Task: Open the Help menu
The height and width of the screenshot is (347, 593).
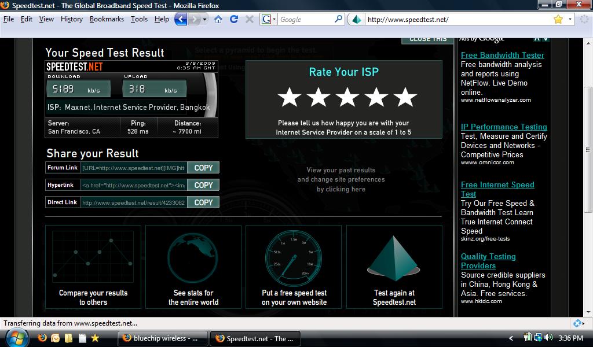Action: tap(162, 19)
